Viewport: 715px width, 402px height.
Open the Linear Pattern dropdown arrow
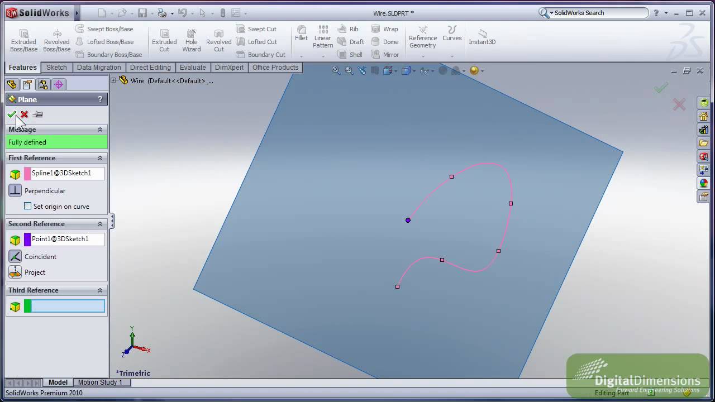(x=323, y=56)
